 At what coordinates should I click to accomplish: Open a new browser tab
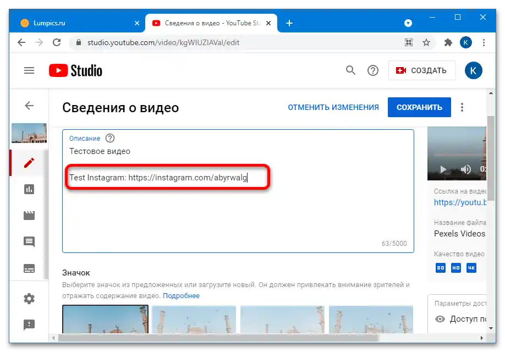tap(289, 23)
